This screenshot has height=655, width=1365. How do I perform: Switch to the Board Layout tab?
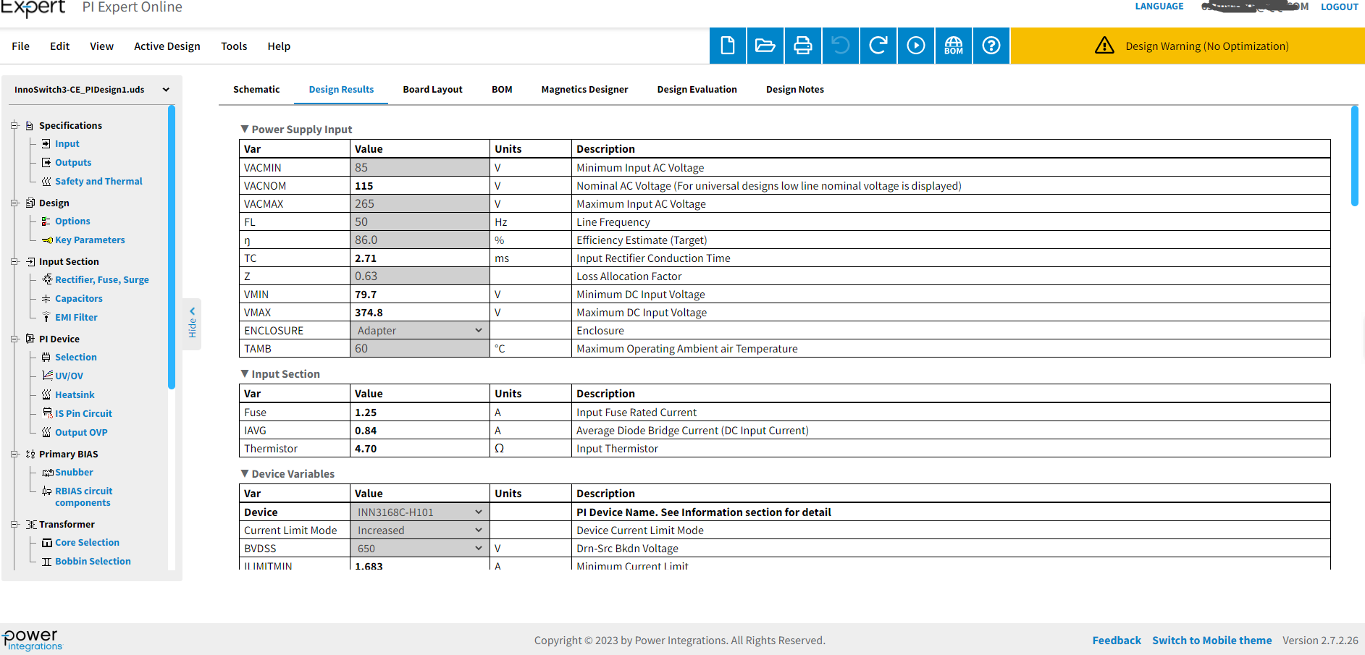432,89
